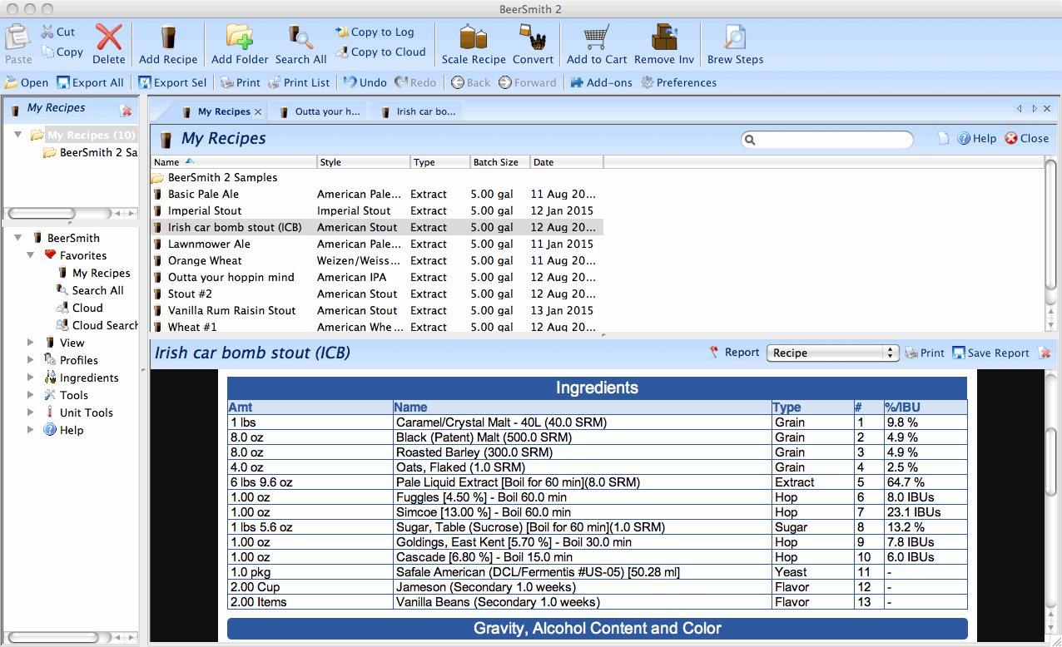
Task: Select Outta your hoppin mind recipe
Action: click(376, 277)
